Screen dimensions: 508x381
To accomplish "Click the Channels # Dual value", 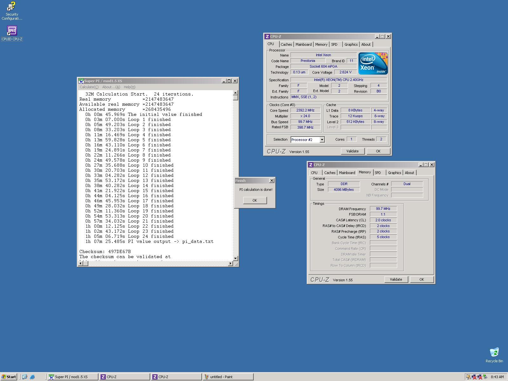I will point(407,184).
